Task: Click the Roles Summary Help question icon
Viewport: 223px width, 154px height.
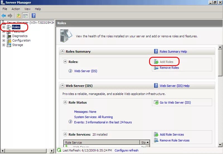Action: click(156, 51)
